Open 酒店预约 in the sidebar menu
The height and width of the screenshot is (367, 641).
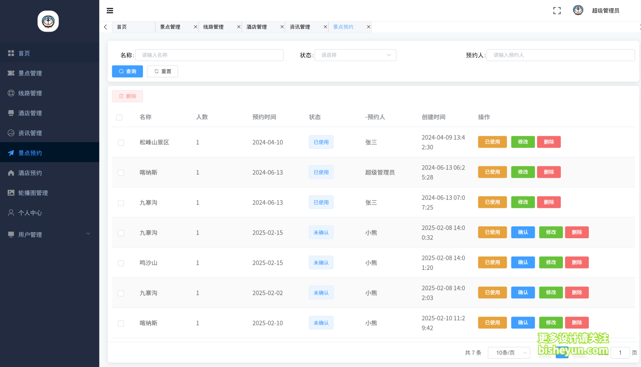pos(49,173)
